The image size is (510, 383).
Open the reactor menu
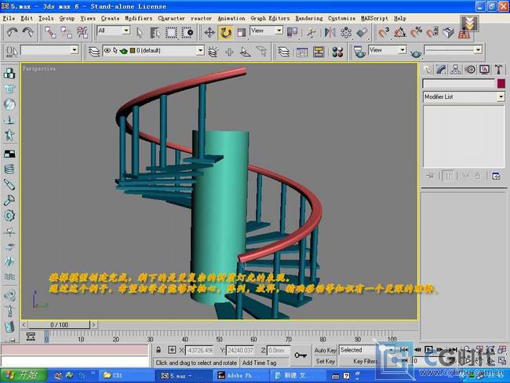(x=201, y=18)
